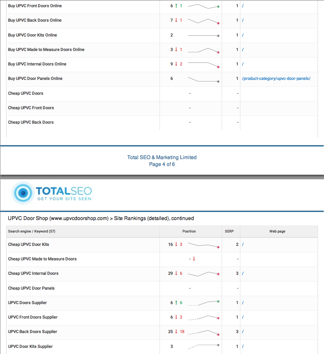Select keyword 'UPVC Door Kits Supplier'
Viewport: 324px width, 354px height.
[x=30, y=346]
